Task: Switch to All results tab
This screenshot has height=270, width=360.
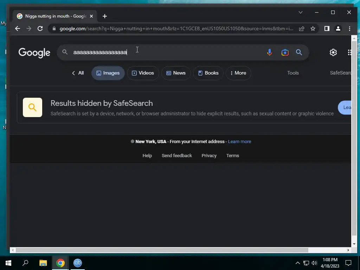Action: pyautogui.click(x=78, y=73)
